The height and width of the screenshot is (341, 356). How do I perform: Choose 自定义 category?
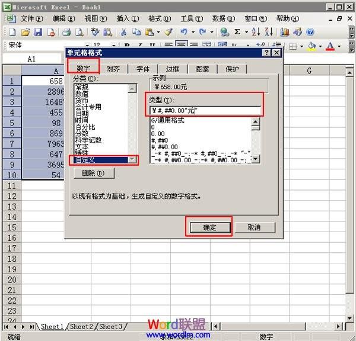[101, 160]
